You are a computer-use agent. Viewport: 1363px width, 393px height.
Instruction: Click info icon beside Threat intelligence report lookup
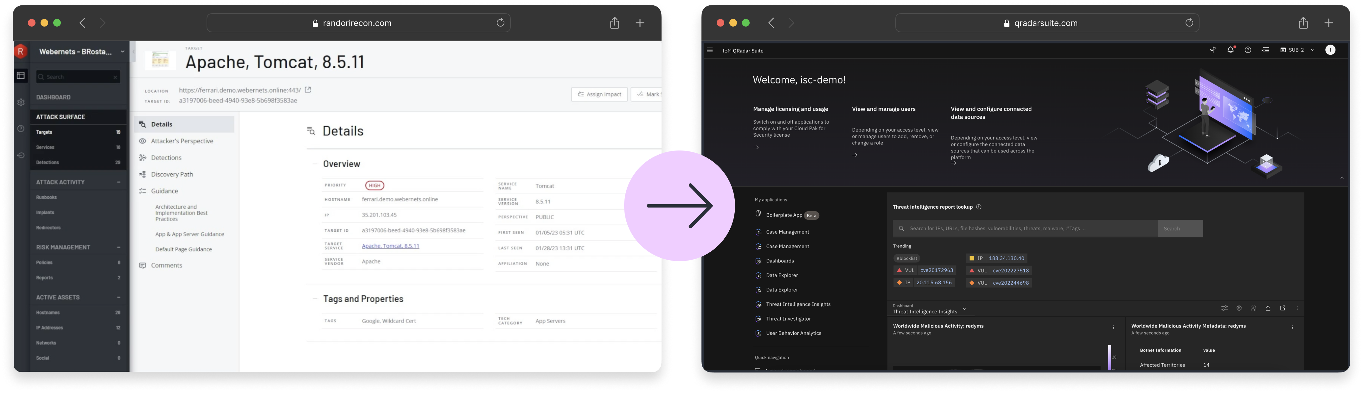pyautogui.click(x=979, y=207)
